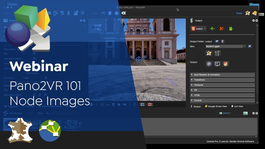Select the small thumbnail size icon

tap(221, 113)
